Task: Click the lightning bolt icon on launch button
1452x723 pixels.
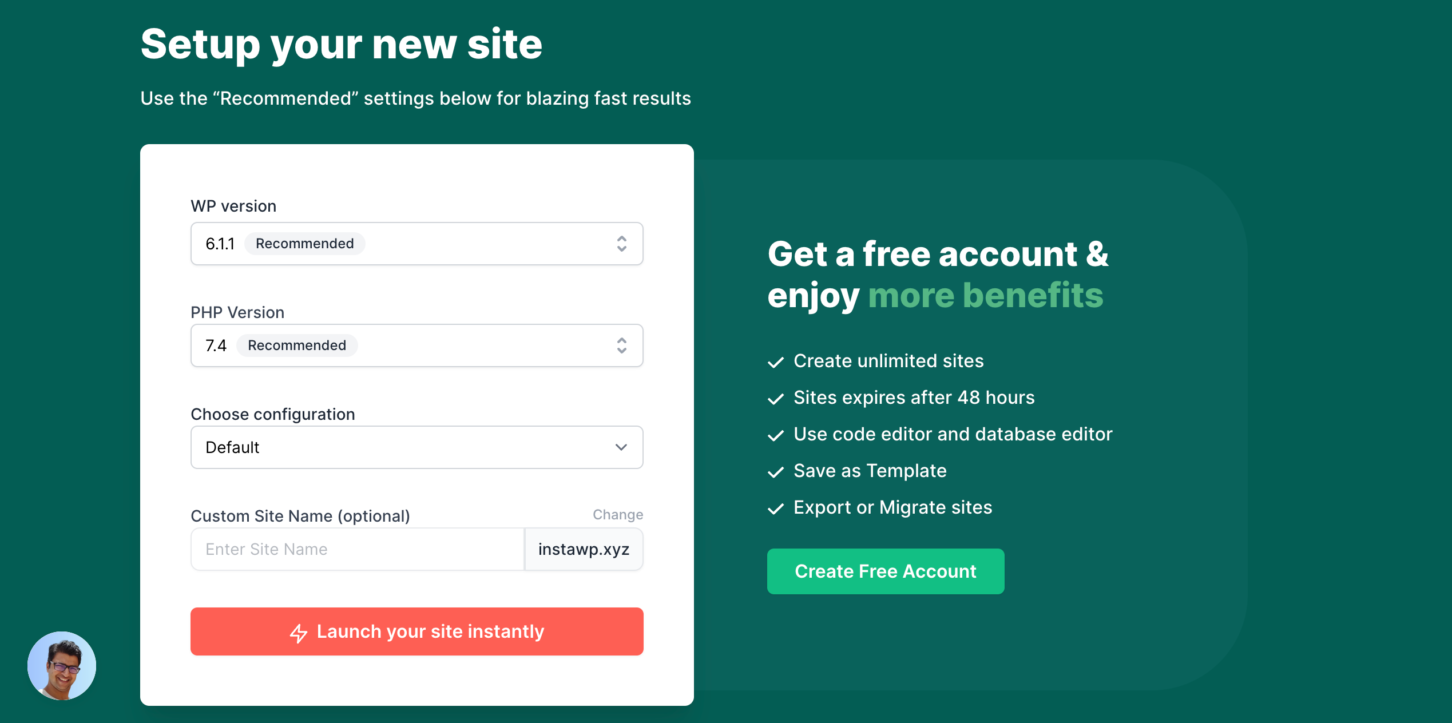Action: coord(299,631)
